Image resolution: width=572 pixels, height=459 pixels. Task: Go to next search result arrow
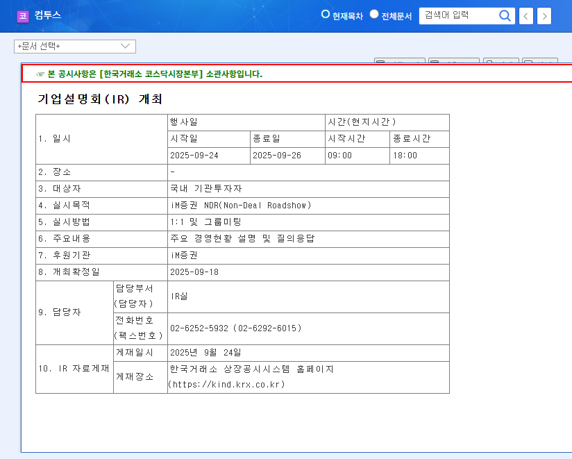544,16
